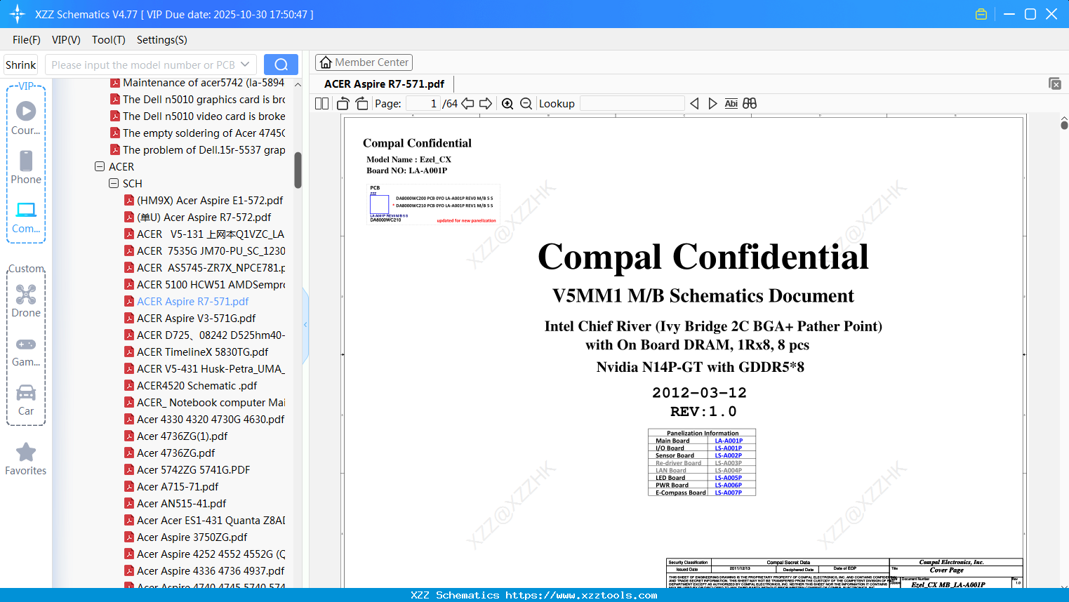
Task: Open Favorites in the sidebar
Action: 26,460
